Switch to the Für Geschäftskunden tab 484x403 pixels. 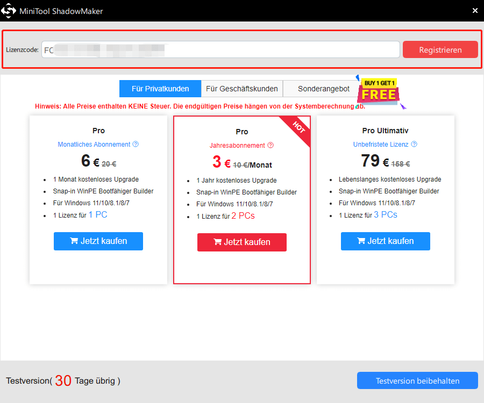(242, 89)
